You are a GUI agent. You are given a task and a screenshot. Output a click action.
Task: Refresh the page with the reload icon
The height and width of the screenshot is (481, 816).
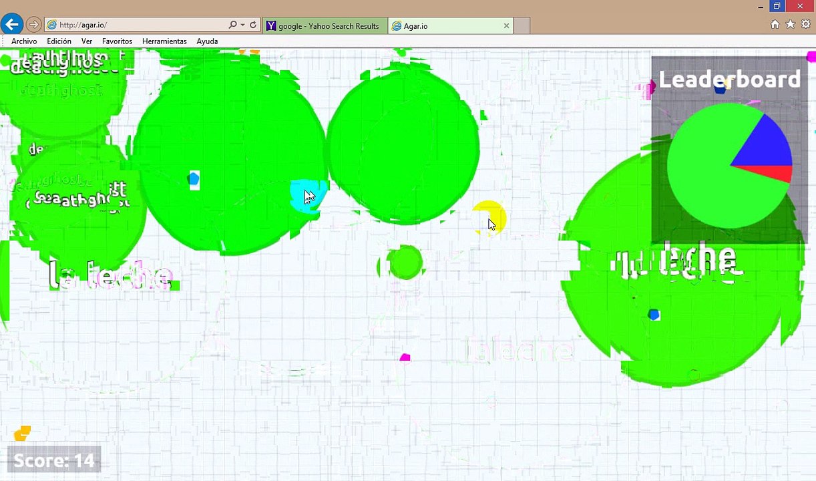pos(253,25)
